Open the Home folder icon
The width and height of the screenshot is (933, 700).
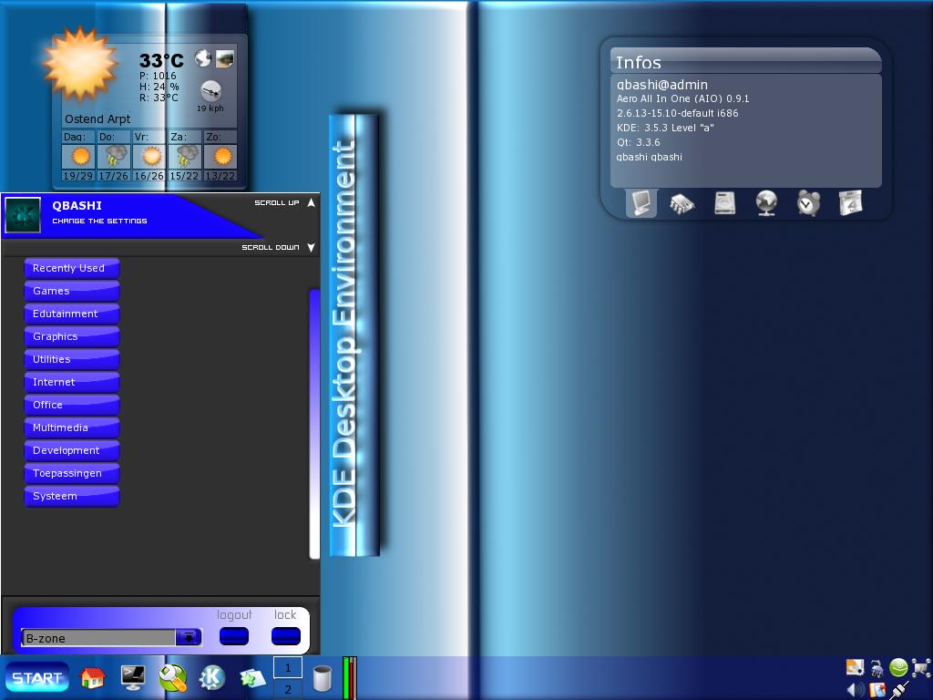pyautogui.click(x=92, y=677)
